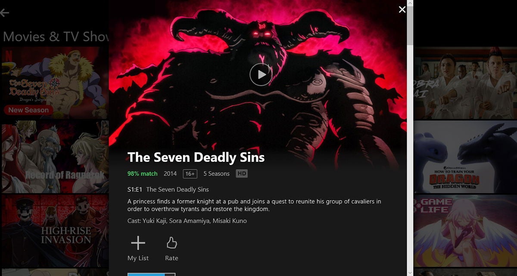Open cast member Yuki Kaji

click(154, 221)
